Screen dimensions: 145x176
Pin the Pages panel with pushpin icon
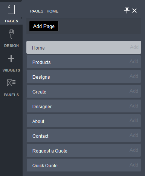[x=127, y=11]
